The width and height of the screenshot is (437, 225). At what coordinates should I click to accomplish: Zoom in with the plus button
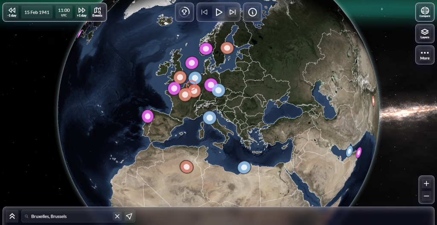click(x=426, y=184)
